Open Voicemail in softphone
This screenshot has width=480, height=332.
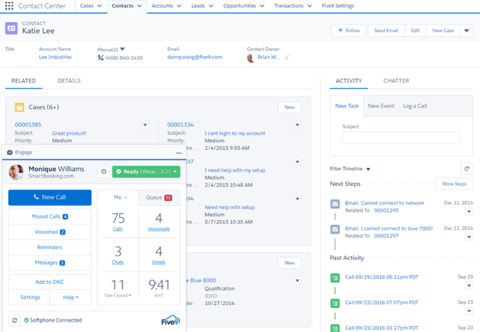pyautogui.click(x=50, y=232)
